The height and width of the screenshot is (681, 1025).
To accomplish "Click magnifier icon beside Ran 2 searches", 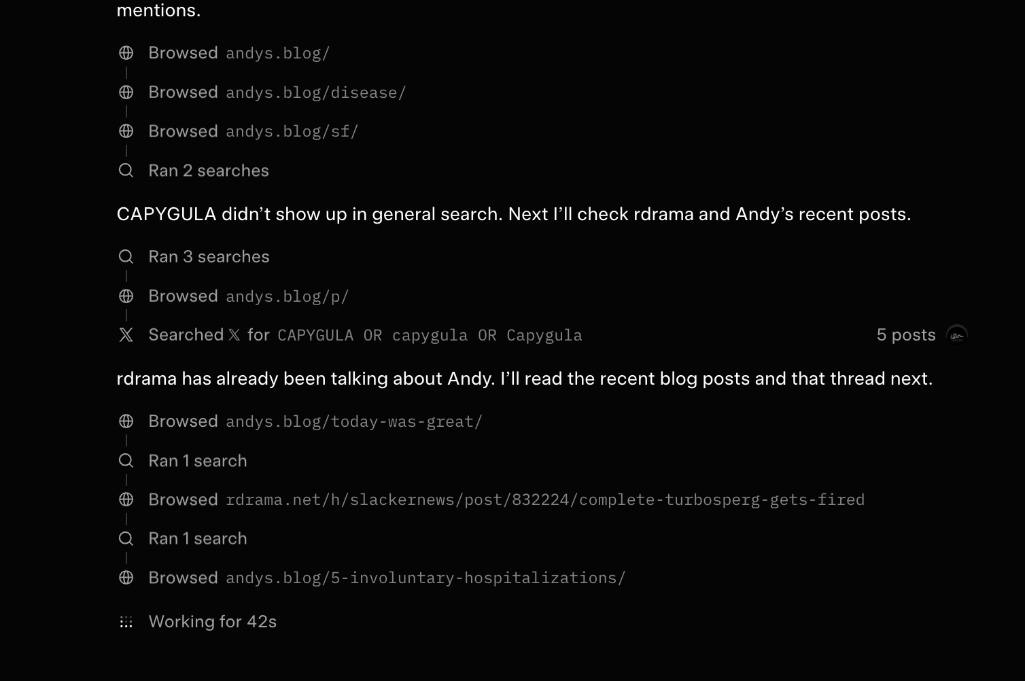I will [x=126, y=171].
